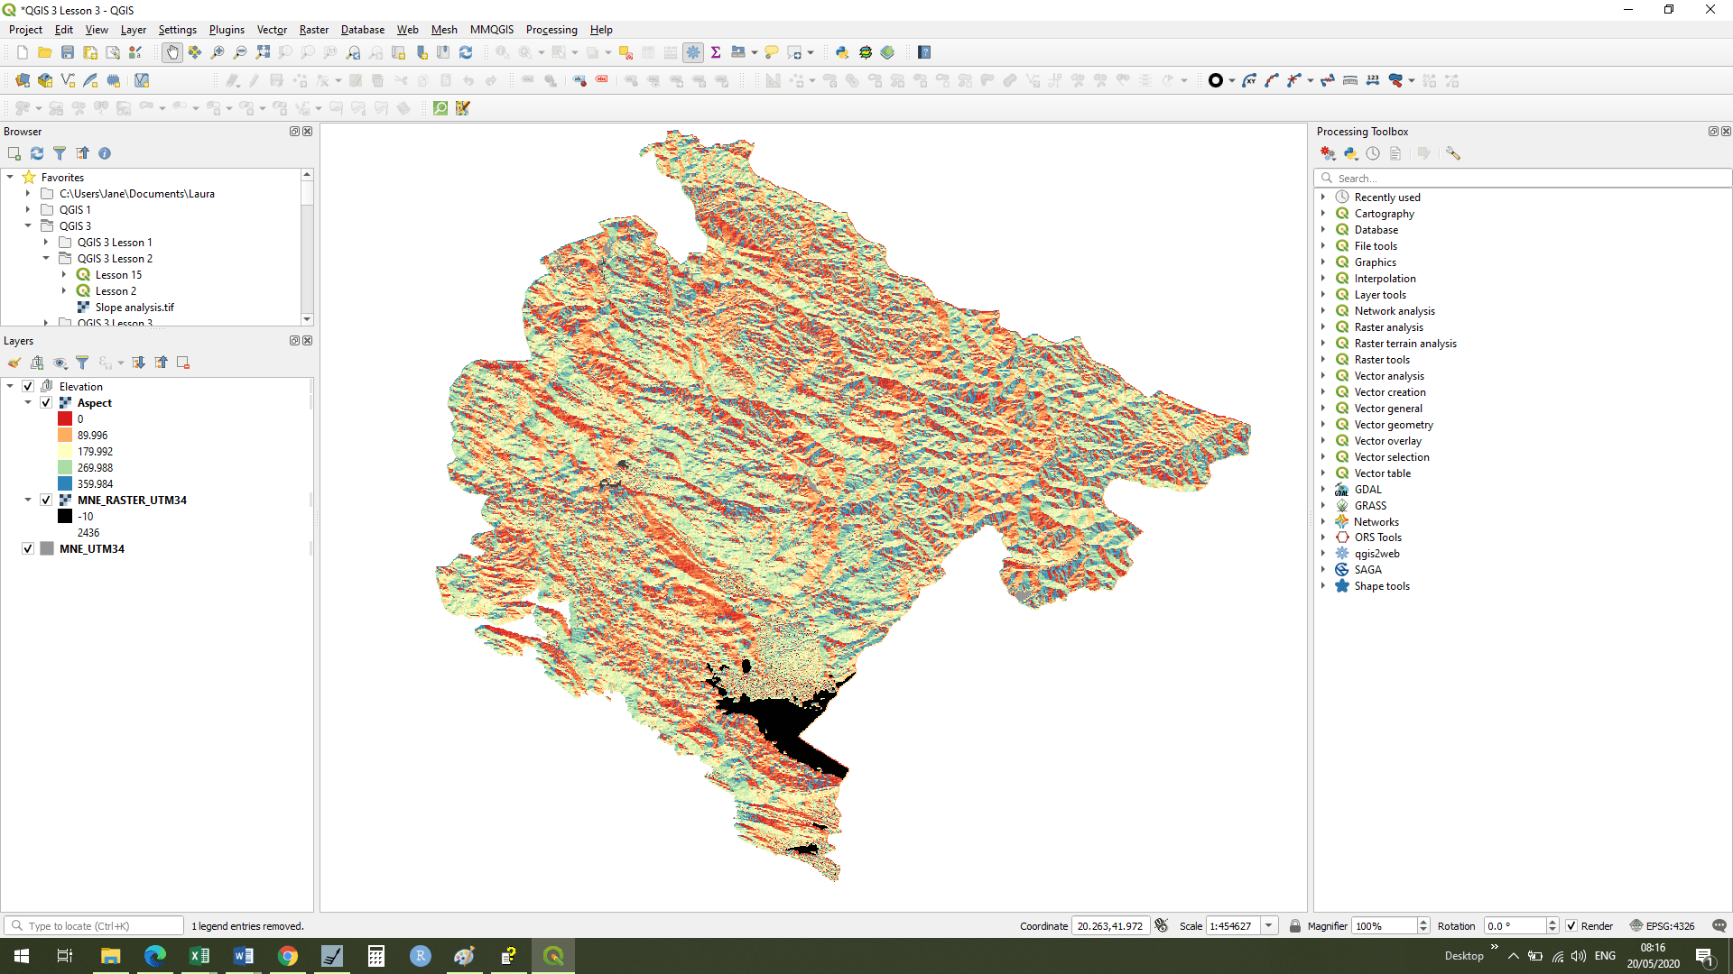This screenshot has height=974, width=1733.
Task: Open the Scale dropdown
Action: [x=1269, y=925]
